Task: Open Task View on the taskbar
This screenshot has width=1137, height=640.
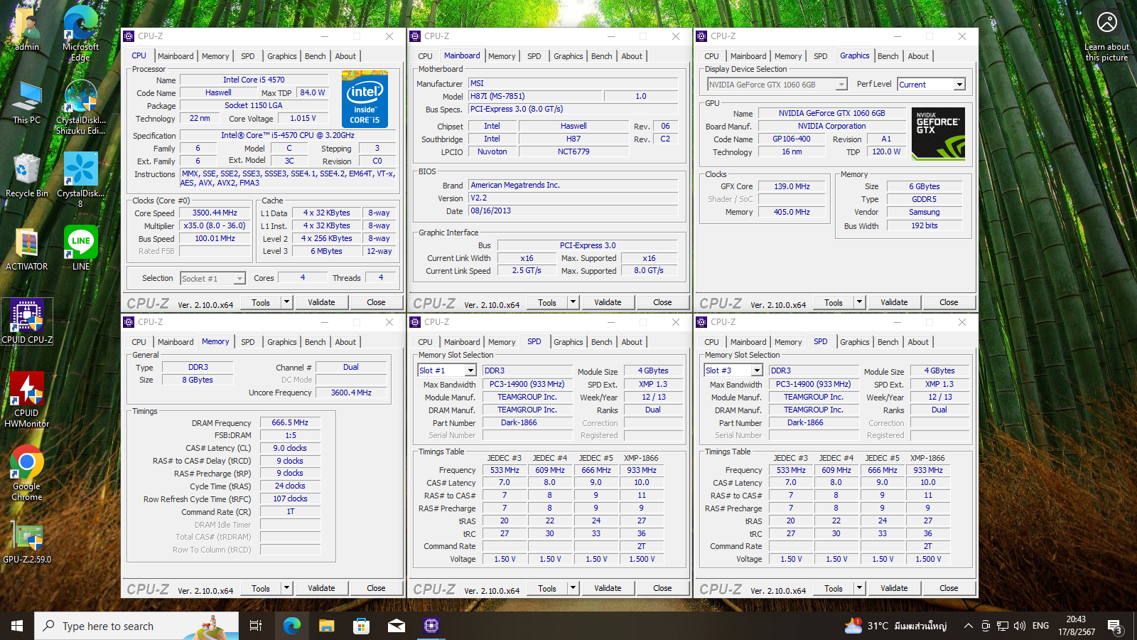Action: coord(256,626)
